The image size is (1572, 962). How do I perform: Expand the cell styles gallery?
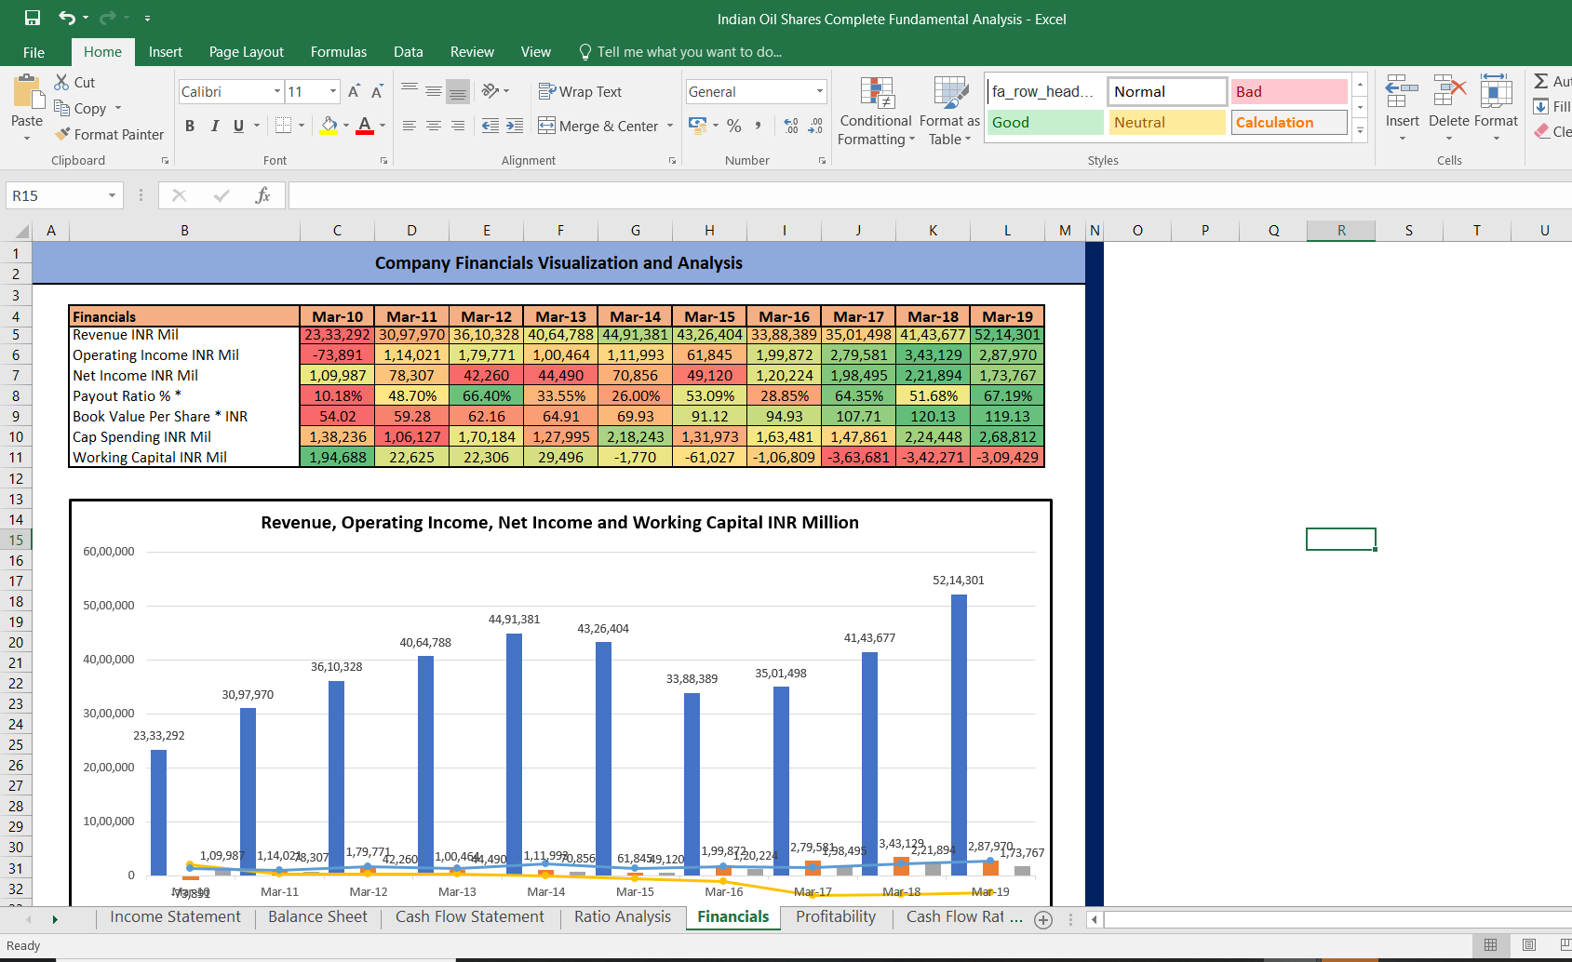pyautogui.click(x=1360, y=130)
